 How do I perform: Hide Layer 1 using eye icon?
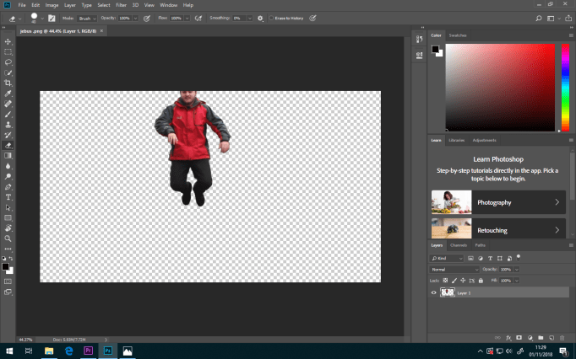click(435, 292)
